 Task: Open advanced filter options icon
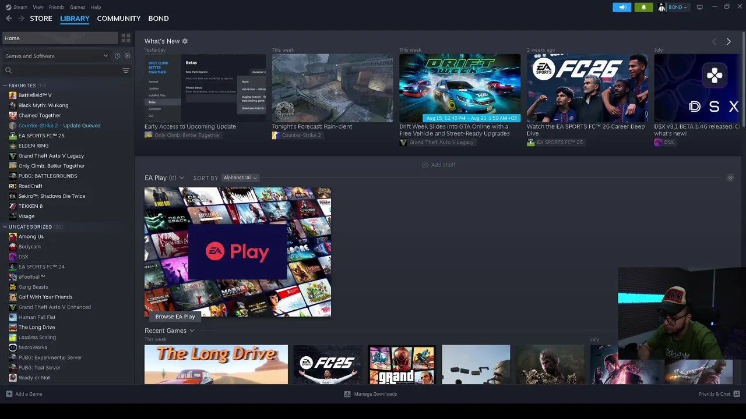(125, 70)
